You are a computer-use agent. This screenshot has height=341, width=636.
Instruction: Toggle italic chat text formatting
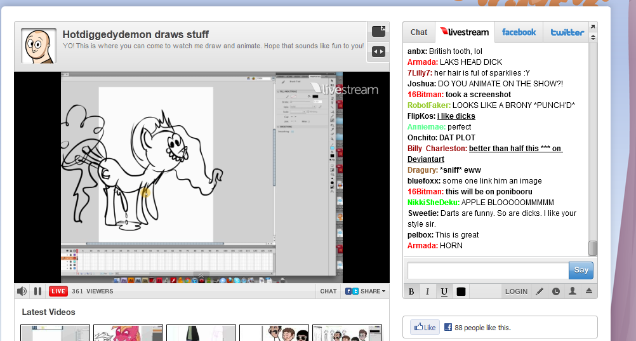pos(427,291)
